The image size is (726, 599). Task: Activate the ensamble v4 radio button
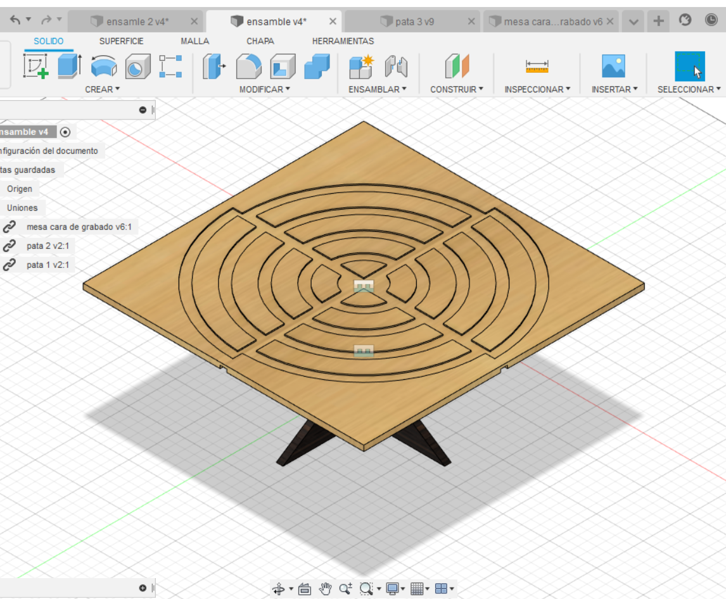click(x=65, y=132)
